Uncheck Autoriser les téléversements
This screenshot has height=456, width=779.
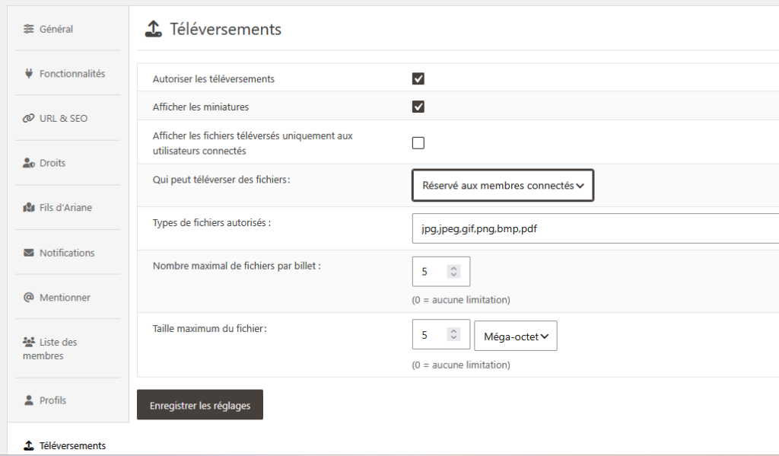418,78
